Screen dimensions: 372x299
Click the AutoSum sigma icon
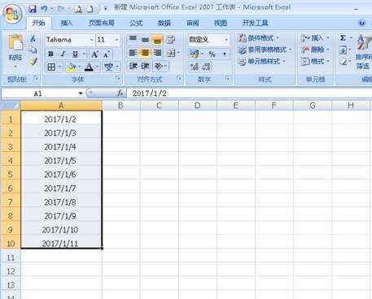point(343,38)
